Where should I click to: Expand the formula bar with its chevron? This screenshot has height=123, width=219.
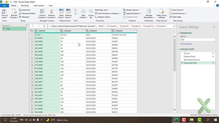pos(174,26)
